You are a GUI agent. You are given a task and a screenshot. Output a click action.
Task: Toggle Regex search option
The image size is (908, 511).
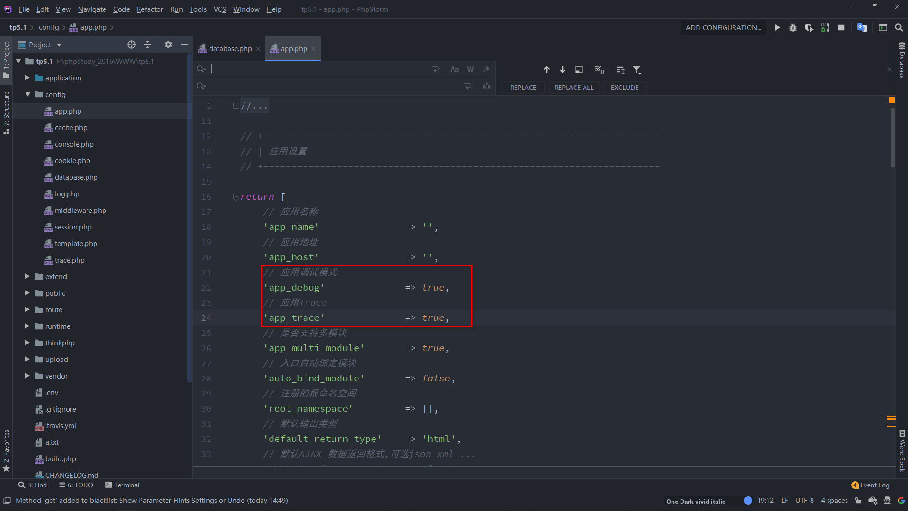click(487, 70)
